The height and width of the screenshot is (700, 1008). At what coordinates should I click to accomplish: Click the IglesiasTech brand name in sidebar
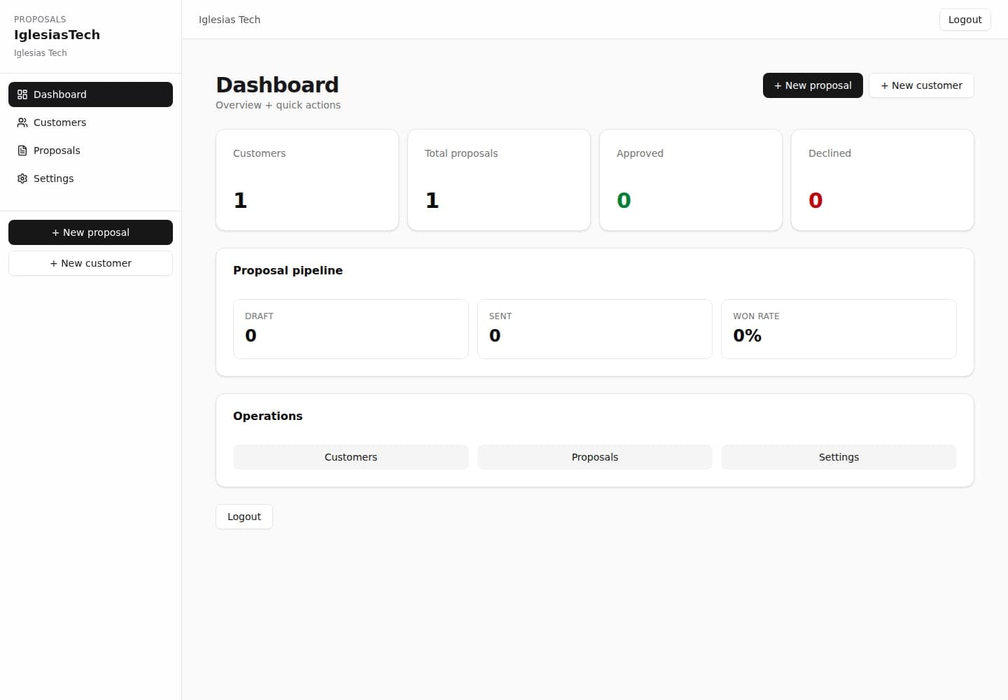click(x=57, y=35)
